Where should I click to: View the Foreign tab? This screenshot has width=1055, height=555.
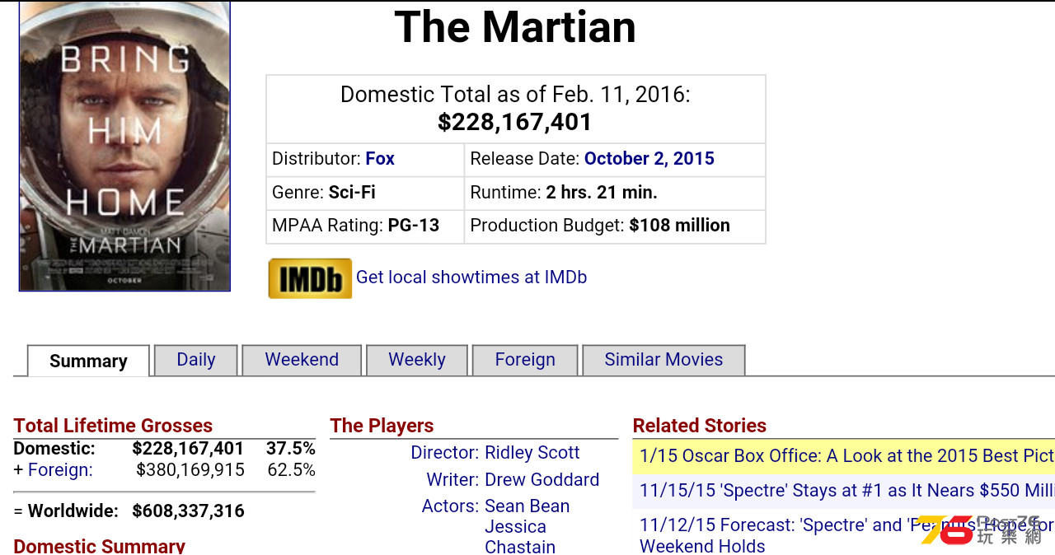[x=525, y=360]
